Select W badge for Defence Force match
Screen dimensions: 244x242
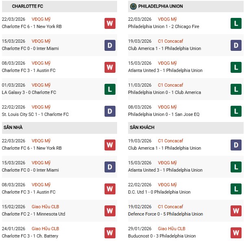pos(236,211)
